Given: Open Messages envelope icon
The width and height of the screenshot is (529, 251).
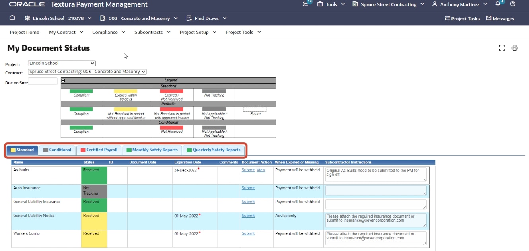Looking at the screenshot, I should click(500, 18).
